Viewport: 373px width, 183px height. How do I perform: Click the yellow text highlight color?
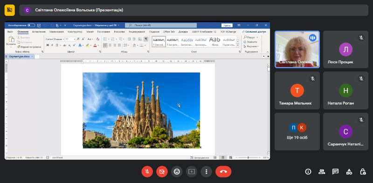pyautogui.click(x=88, y=45)
